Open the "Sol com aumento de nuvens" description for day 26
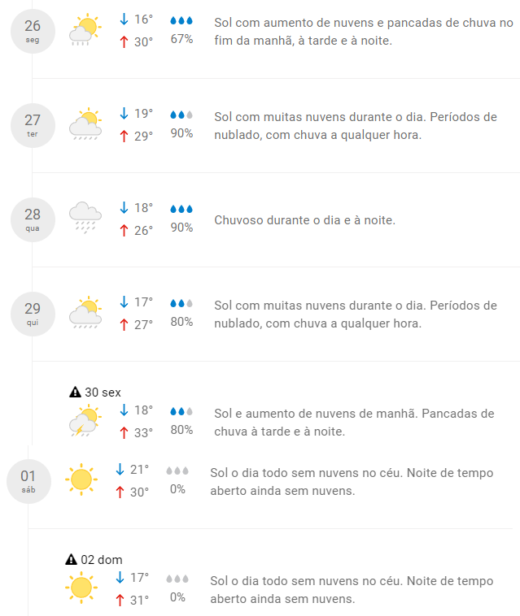 pyautogui.click(x=363, y=32)
